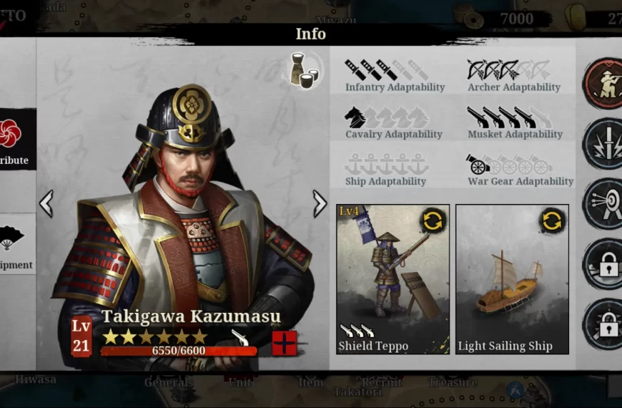Click the Lv 21 level badge

[82, 336]
